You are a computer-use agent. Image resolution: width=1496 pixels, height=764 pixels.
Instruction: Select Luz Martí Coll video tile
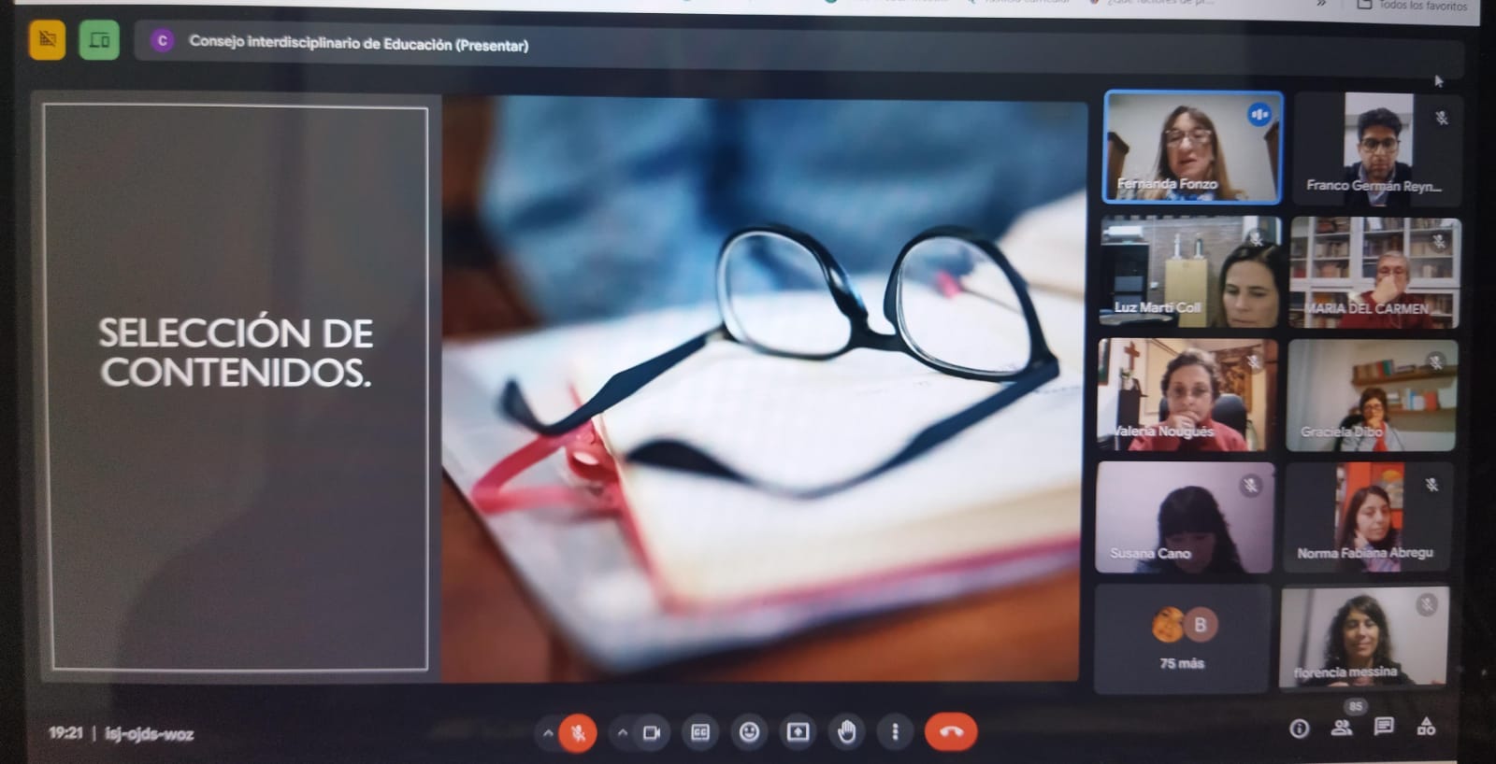1190,272
